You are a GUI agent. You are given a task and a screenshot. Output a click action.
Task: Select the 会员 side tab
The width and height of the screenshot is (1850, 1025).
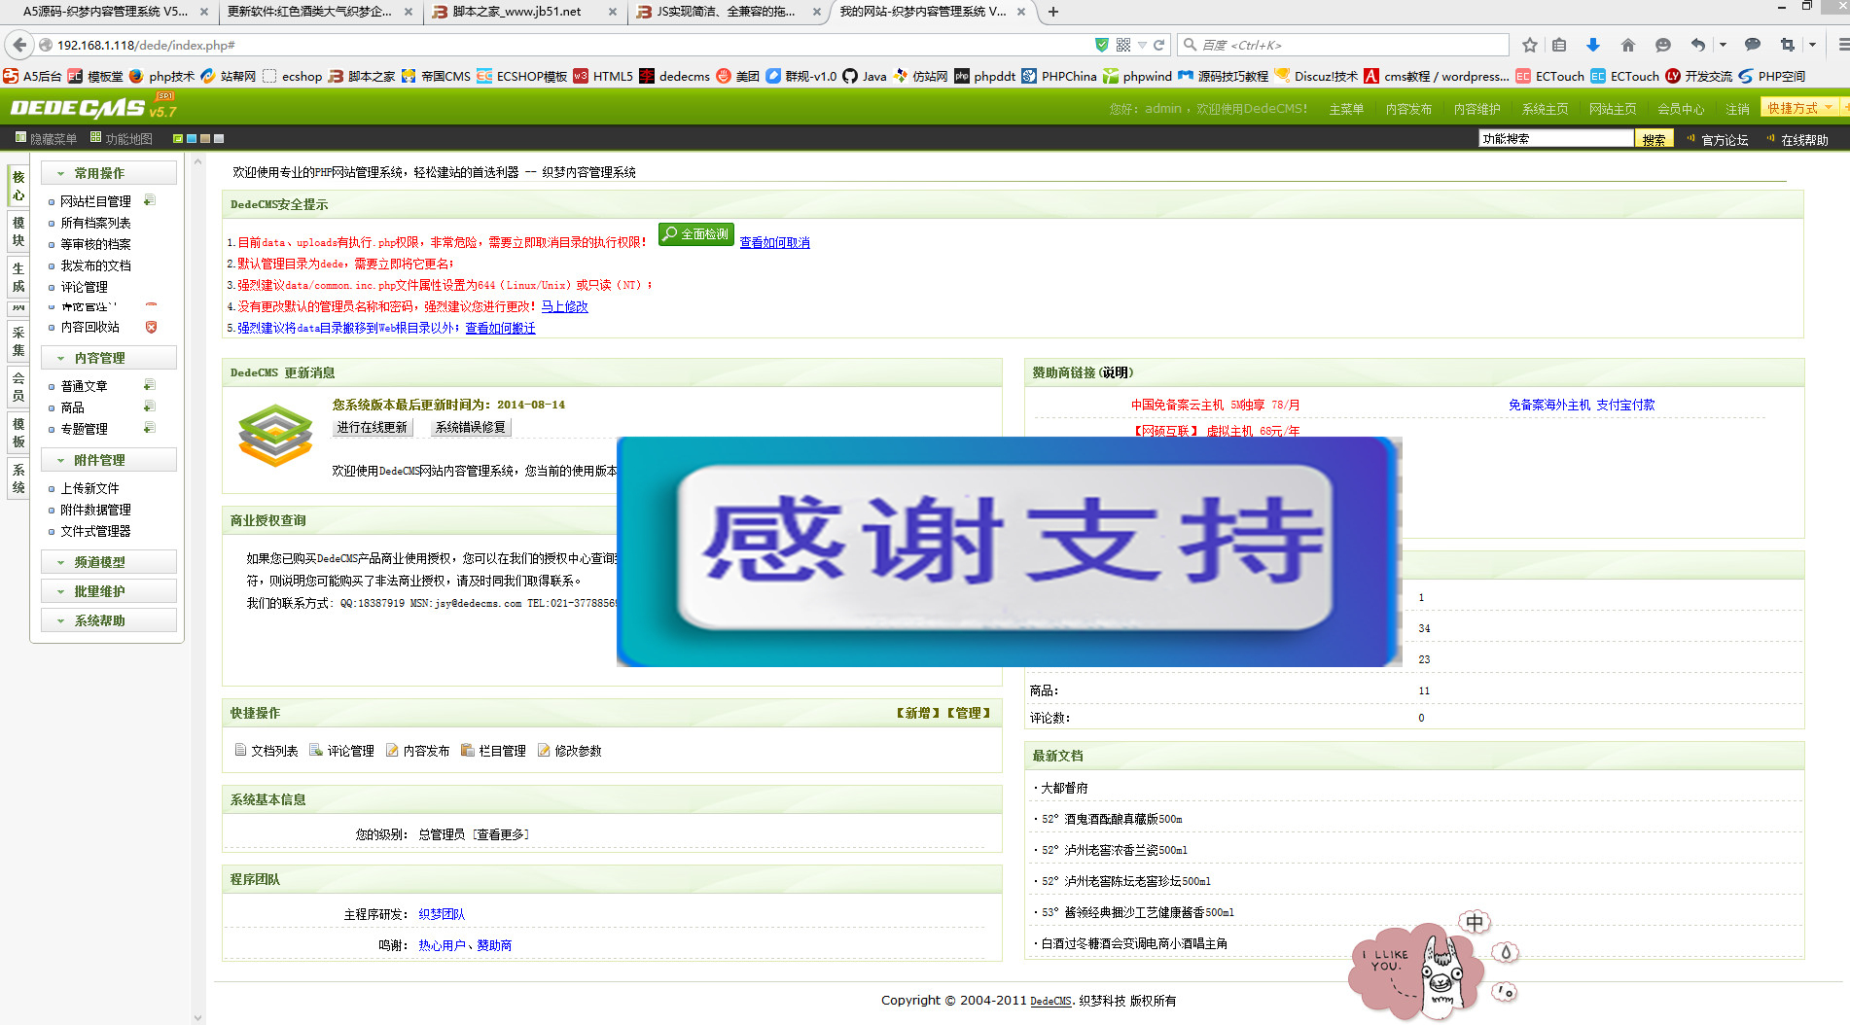click(18, 387)
